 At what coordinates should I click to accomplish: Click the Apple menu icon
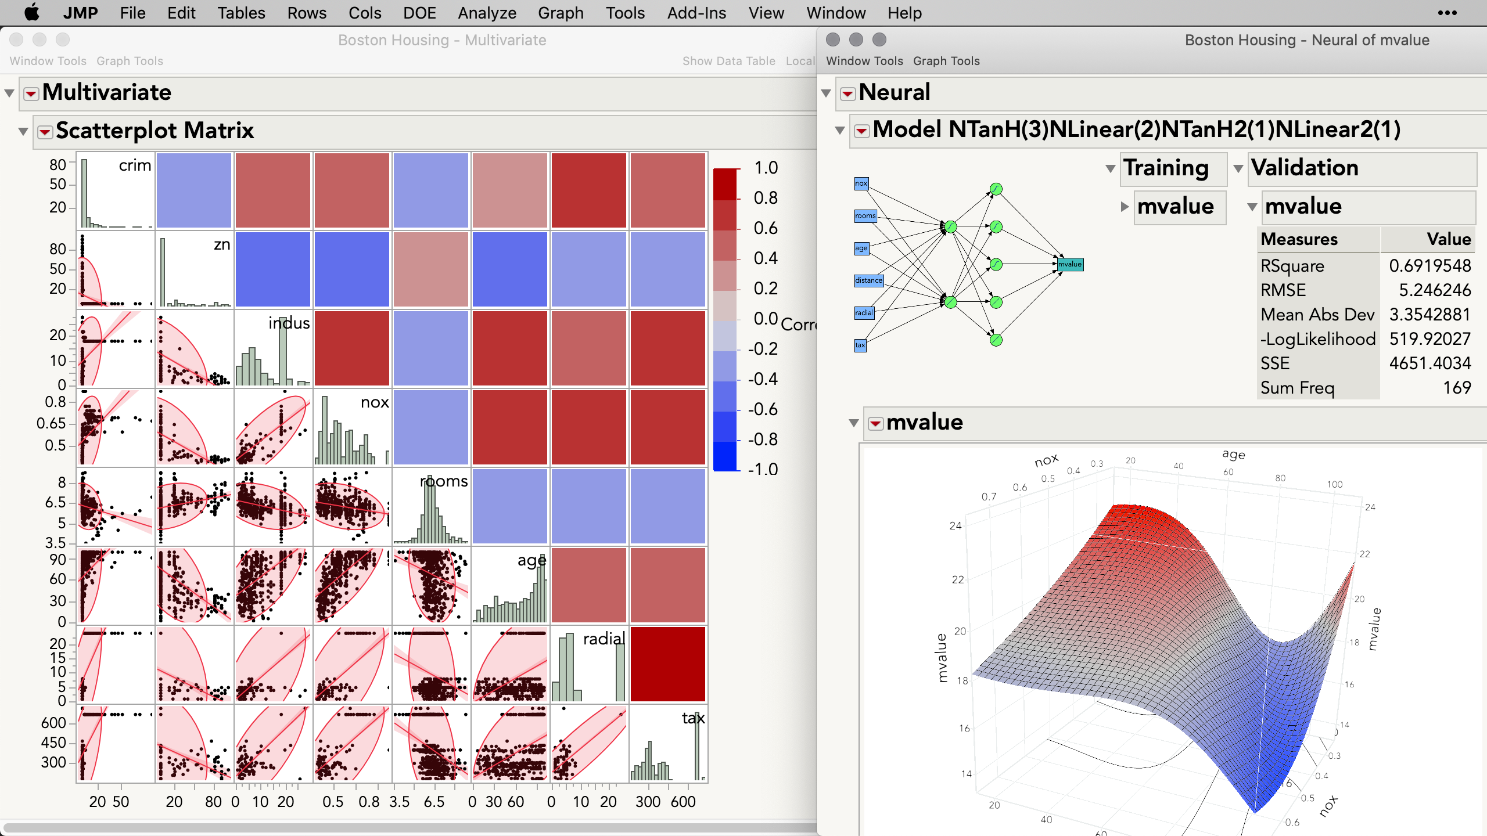32,12
